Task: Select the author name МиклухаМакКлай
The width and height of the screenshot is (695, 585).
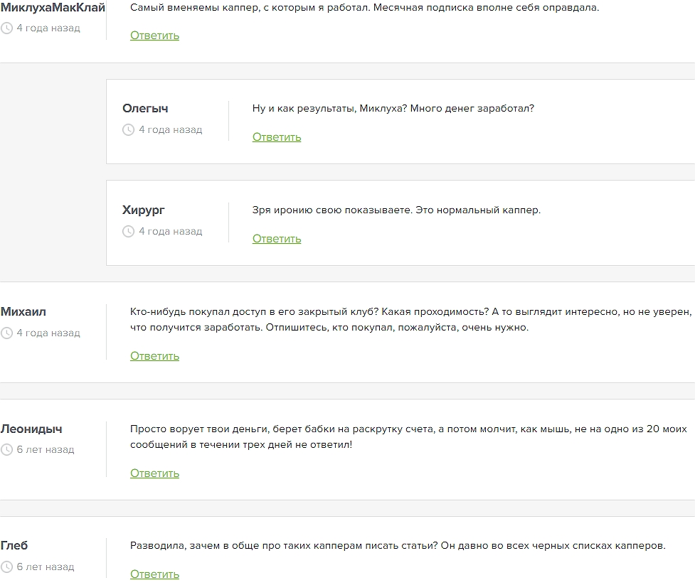Action: point(53,8)
